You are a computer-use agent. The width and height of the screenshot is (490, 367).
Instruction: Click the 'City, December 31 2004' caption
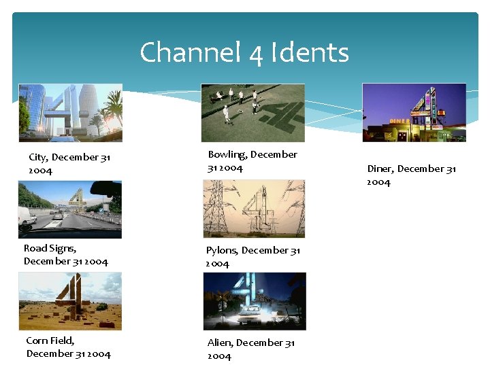coord(69,164)
